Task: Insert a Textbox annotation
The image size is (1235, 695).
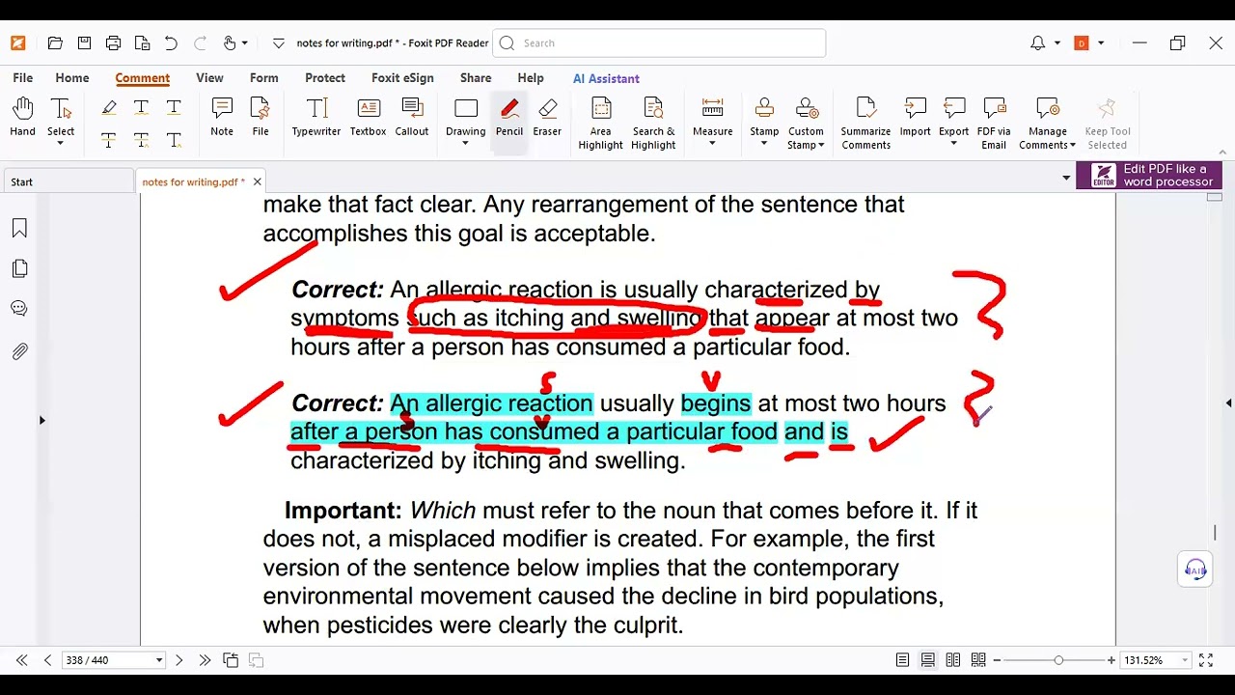Action: (368, 118)
